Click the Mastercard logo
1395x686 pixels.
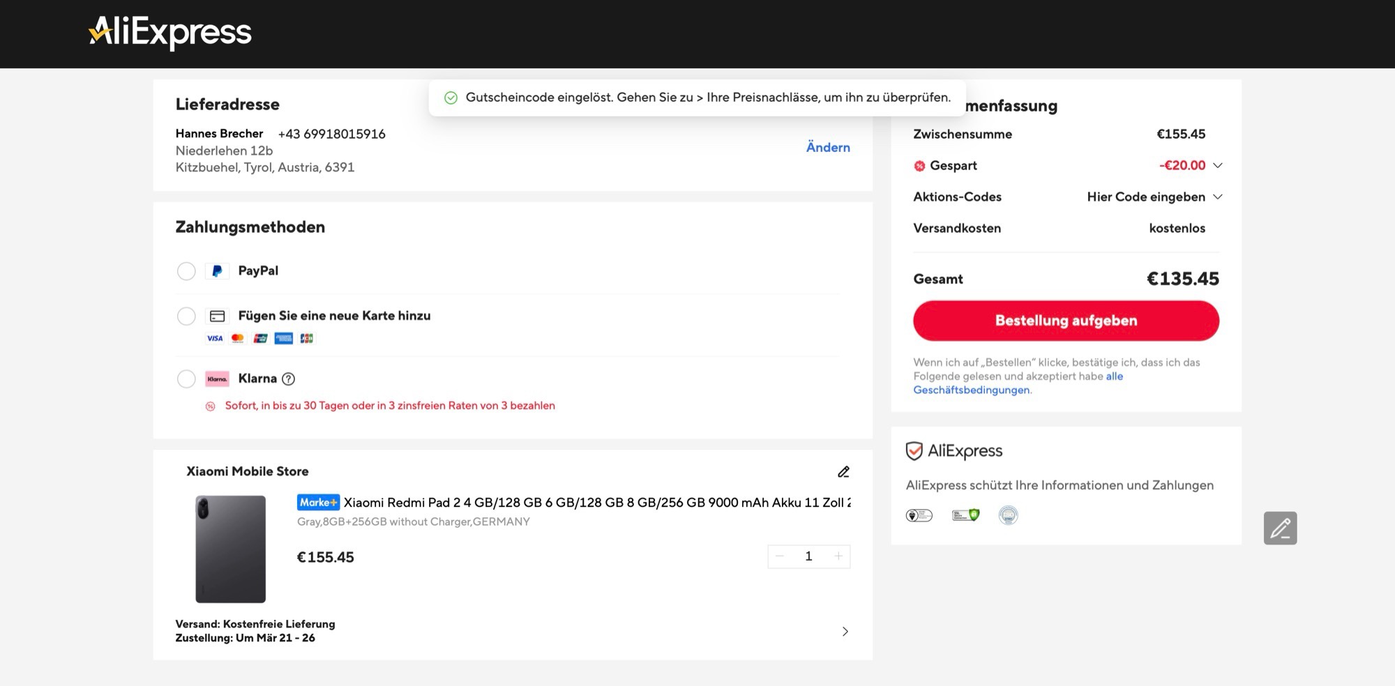238,339
